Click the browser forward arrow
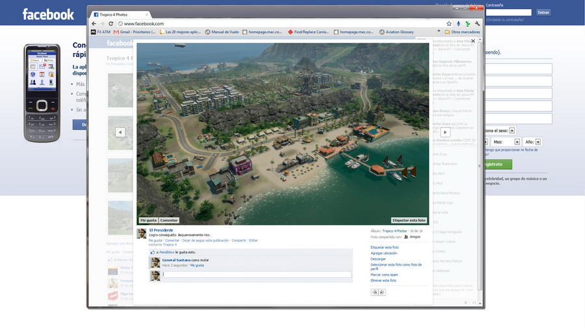585x328 pixels. click(x=102, y=23)
